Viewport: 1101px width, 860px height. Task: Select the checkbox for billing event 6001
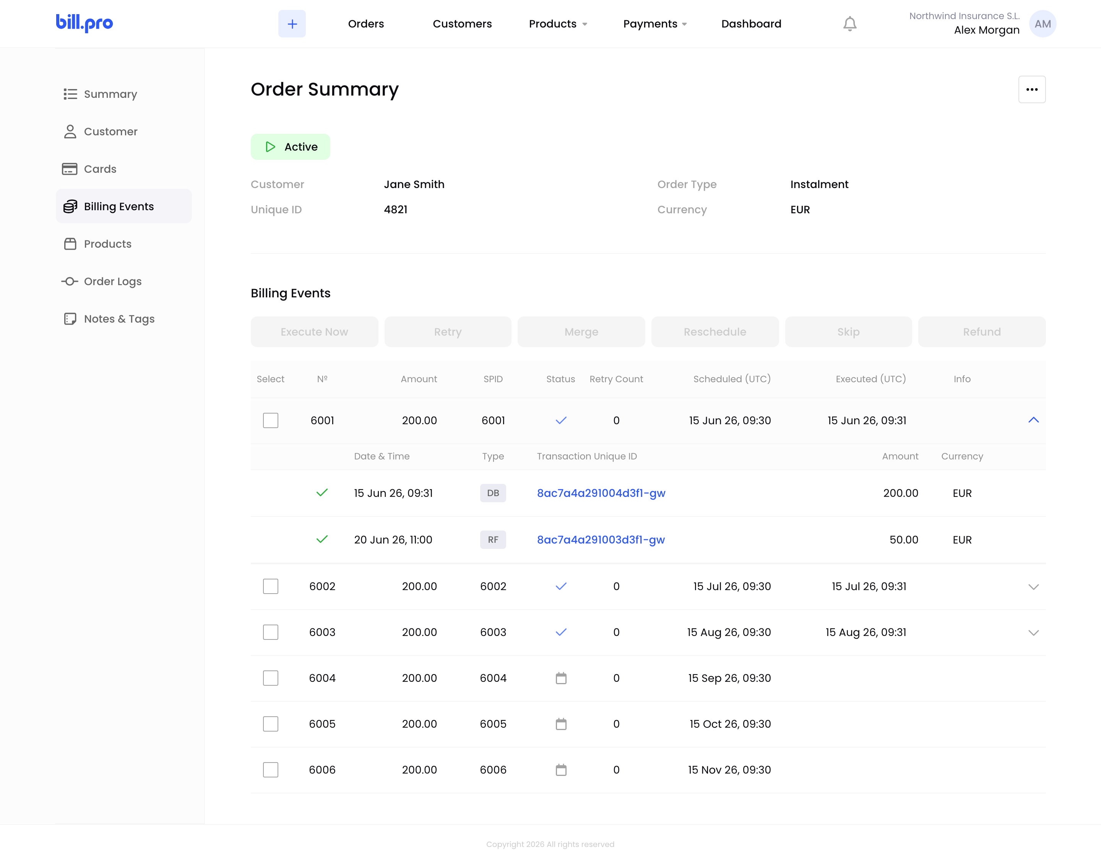pos(270,420)
